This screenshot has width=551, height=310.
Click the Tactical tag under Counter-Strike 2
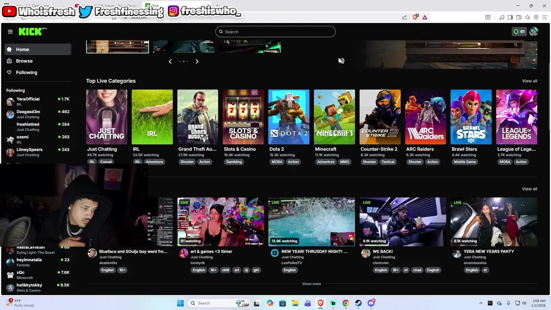(388, 162)
